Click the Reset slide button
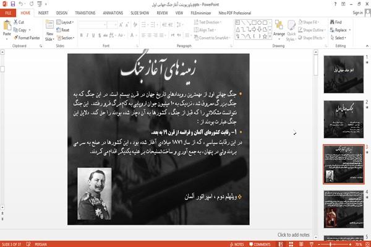 63,30
